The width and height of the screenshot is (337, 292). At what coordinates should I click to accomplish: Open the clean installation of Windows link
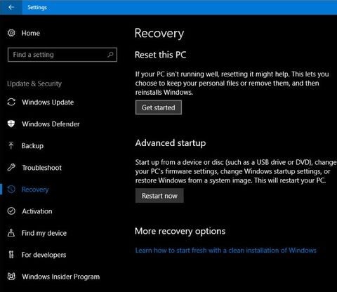coord(226,251)
